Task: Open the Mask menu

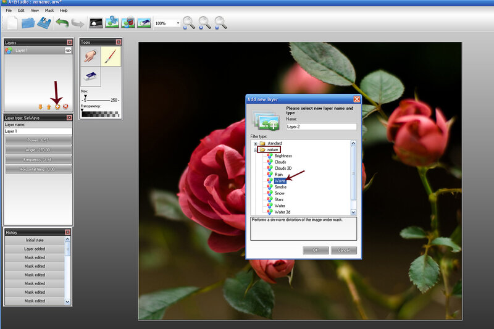Action: point(49,10)
